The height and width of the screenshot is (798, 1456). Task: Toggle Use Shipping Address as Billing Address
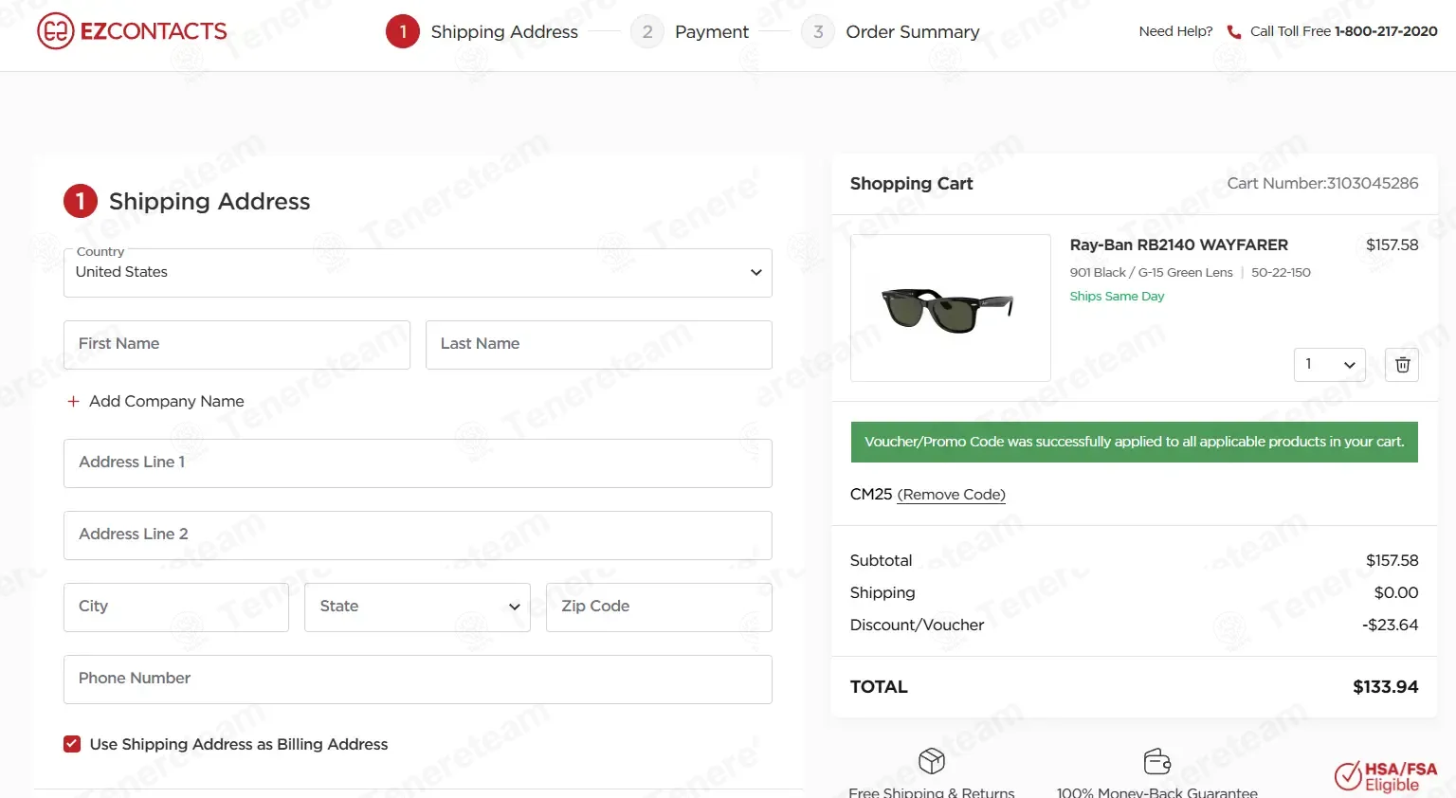72,744
